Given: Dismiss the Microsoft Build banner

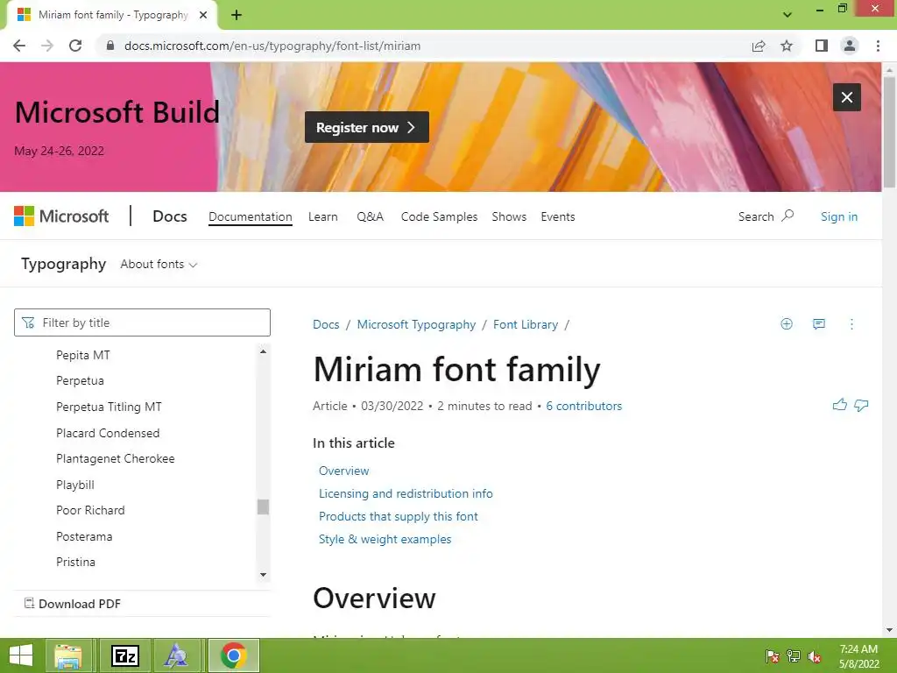Looking at the screenshot, I should pos(847,97).
